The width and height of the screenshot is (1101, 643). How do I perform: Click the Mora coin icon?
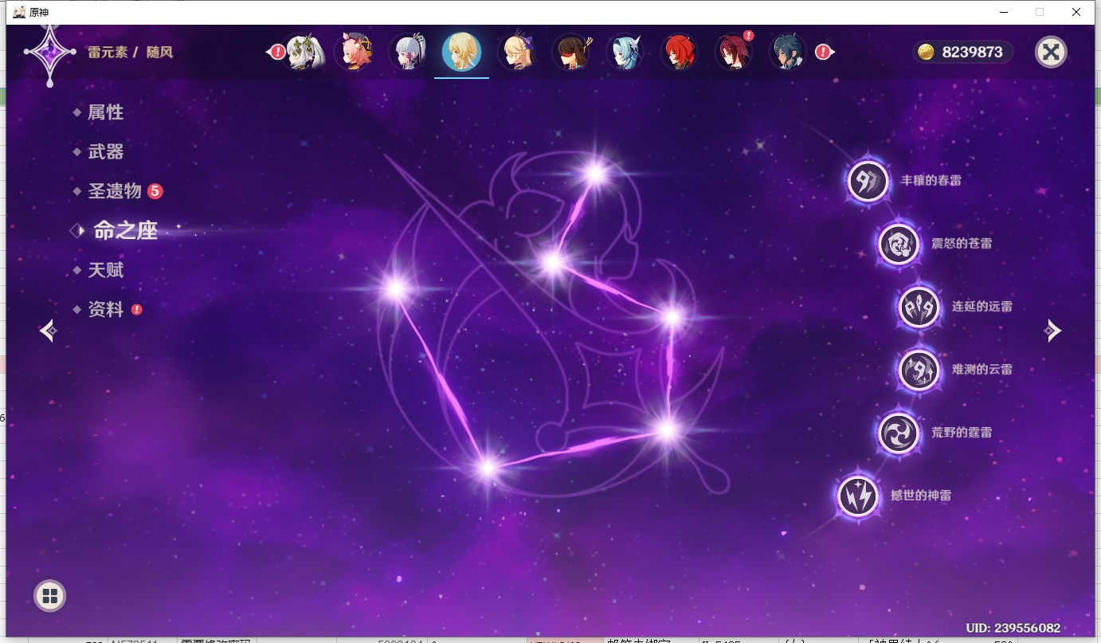926,52
